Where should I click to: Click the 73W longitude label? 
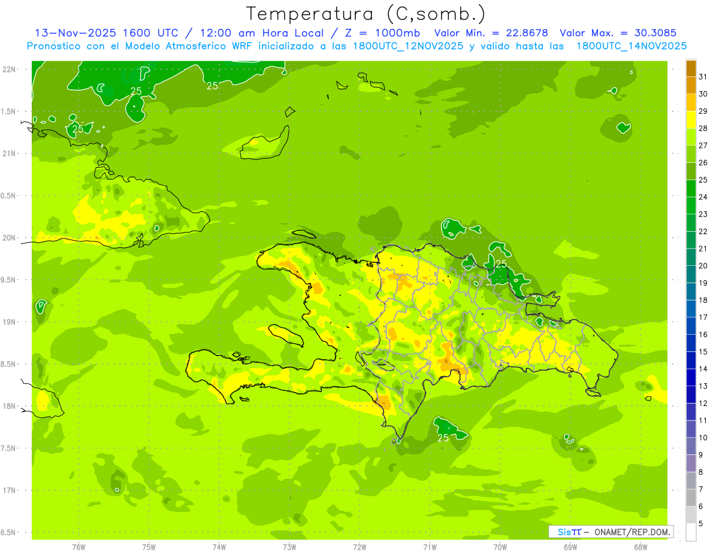coord(289,547)
